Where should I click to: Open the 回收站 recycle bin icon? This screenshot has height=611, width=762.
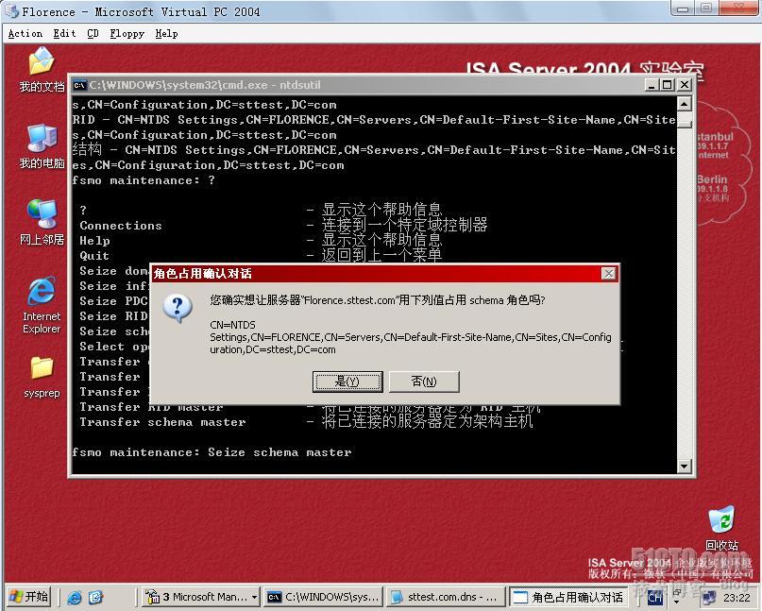click(x=721, y=528)
